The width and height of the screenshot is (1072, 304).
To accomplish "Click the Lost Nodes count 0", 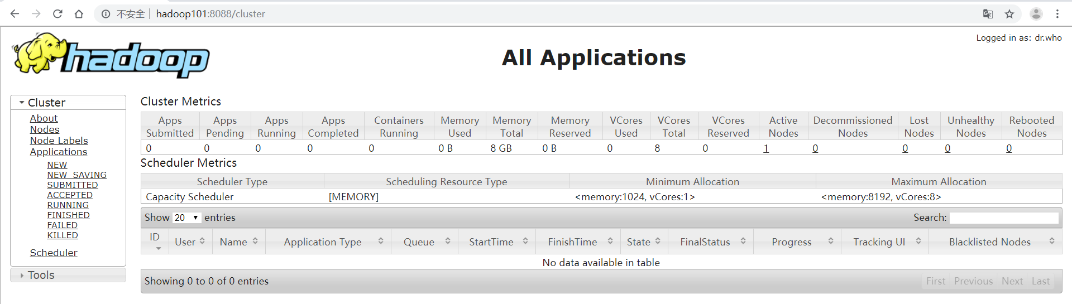I will pyautogui.click(x=905, y=148).
